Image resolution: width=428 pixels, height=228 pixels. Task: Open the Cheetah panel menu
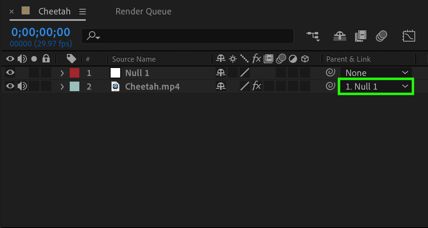pos(83,12)
